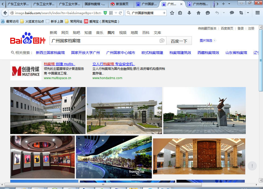Image resolution: width=263 pixels, height=189 pixels.
Task: Click the camera search-by-image icon
Action: click(162, 41)
